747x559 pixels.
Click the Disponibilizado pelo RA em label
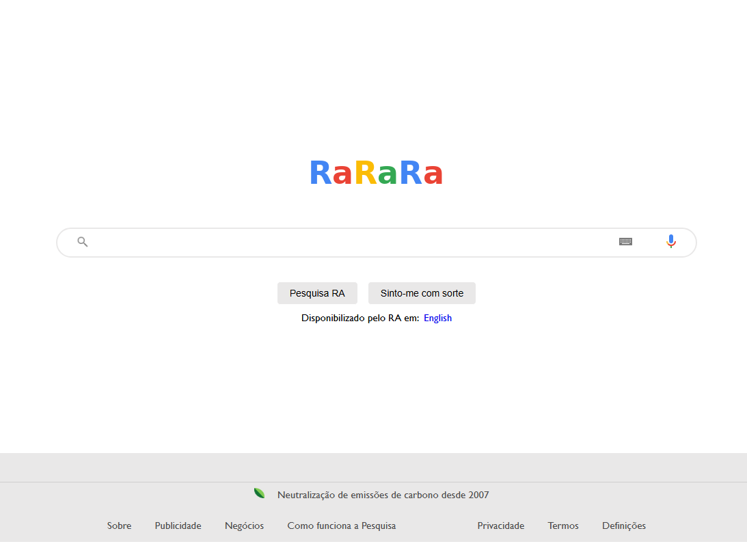click(x=359, y=318)
